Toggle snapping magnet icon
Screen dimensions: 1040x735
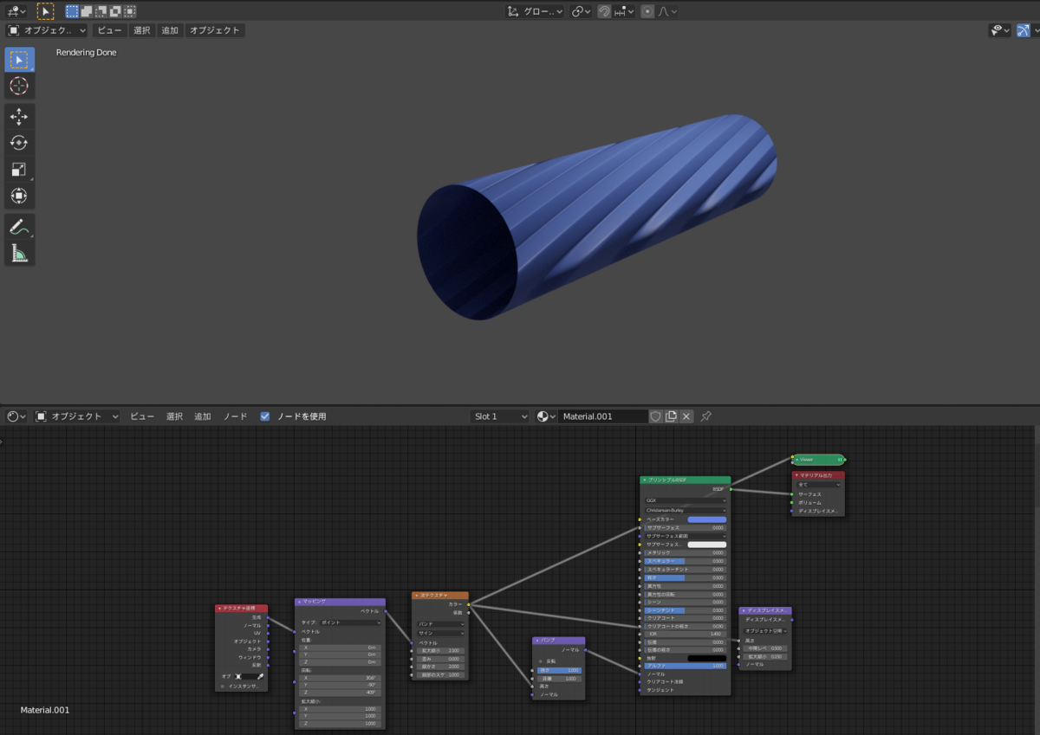click(604, 11)
